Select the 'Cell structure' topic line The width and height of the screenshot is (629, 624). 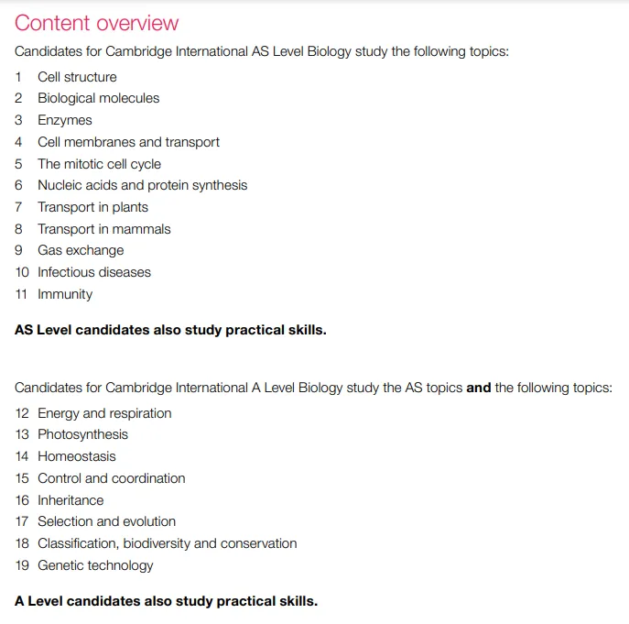[77, 77]
